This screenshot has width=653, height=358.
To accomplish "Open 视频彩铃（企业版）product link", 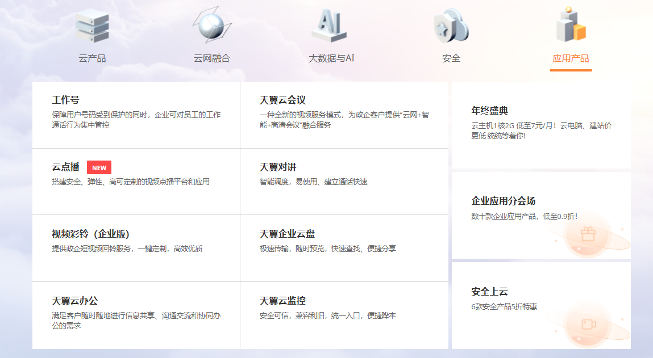I will [x=91, y=234].
